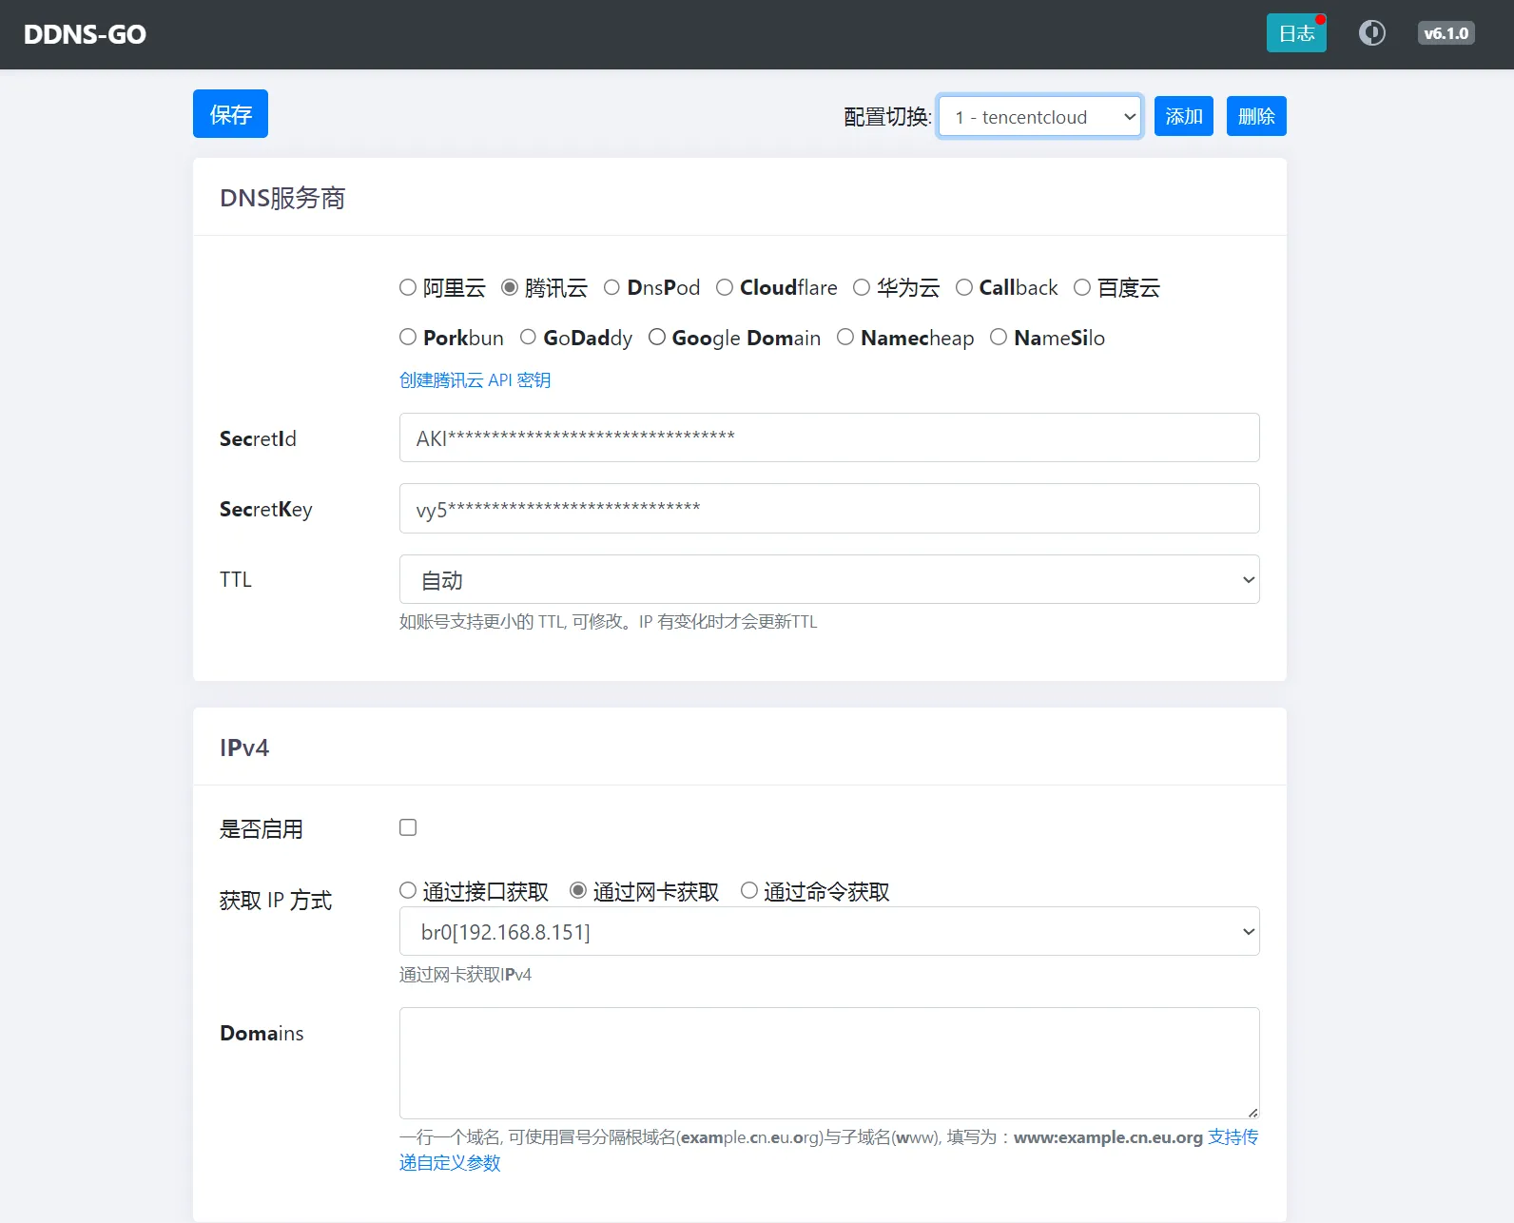Open the 支持传递自定义参数 link
Screen dimensions: 1514x1223
1233,1137
